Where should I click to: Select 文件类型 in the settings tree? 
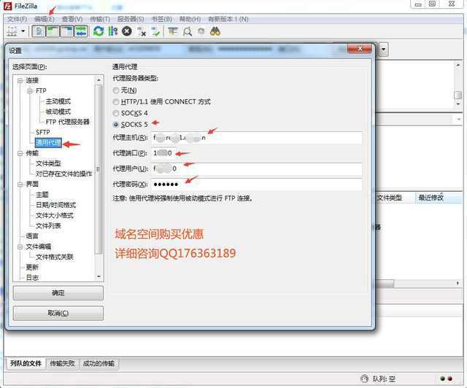coord(48,163)
